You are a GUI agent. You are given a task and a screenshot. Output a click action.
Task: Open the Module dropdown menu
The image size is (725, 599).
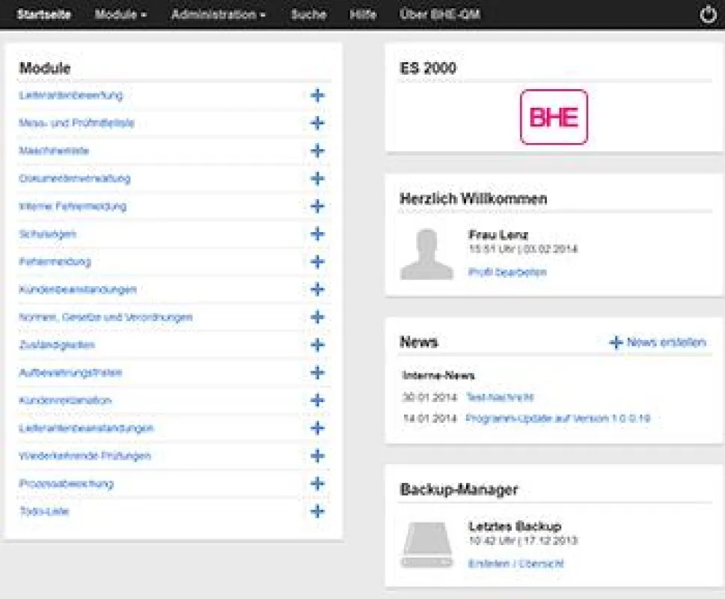[x=120, y=14]
